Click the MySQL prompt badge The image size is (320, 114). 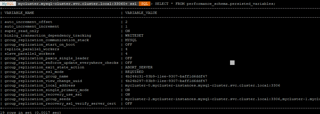[x=8, y=4]
